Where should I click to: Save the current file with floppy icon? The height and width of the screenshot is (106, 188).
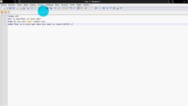[x=10, y=8]
